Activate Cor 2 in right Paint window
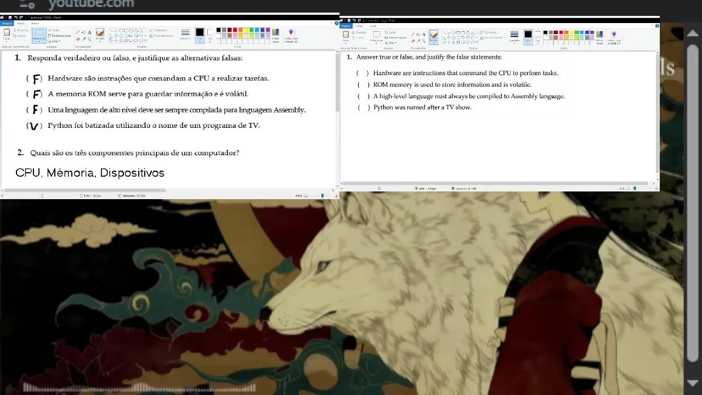This screenshot has height=395, width=702. 538,37
